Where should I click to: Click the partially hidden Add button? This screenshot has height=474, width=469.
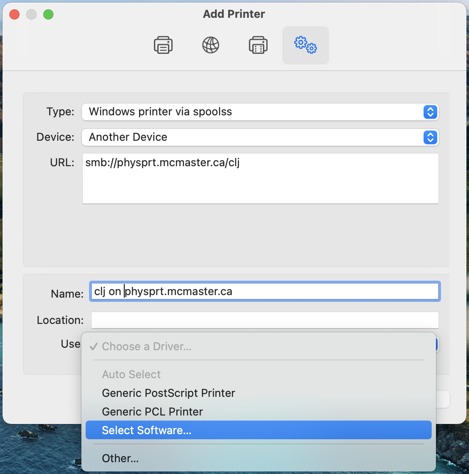point(443,399)
